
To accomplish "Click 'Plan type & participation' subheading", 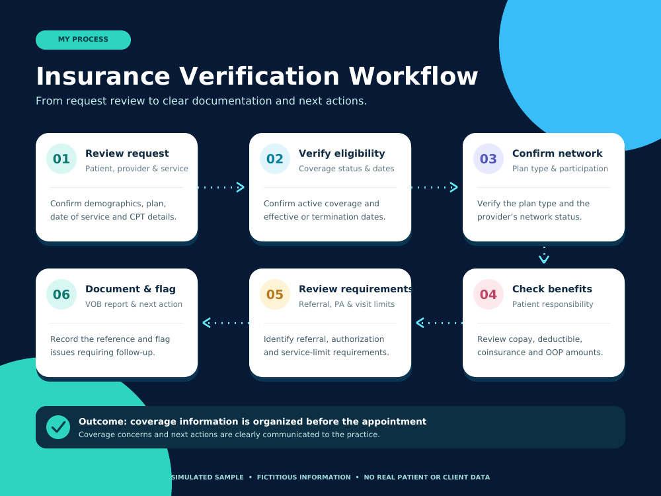I will tap(560, 169).
